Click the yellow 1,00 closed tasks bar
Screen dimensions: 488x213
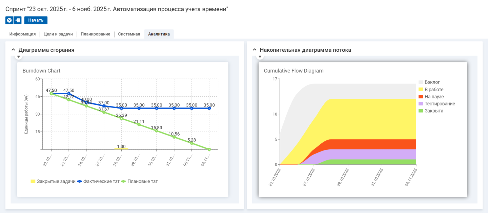121,149
